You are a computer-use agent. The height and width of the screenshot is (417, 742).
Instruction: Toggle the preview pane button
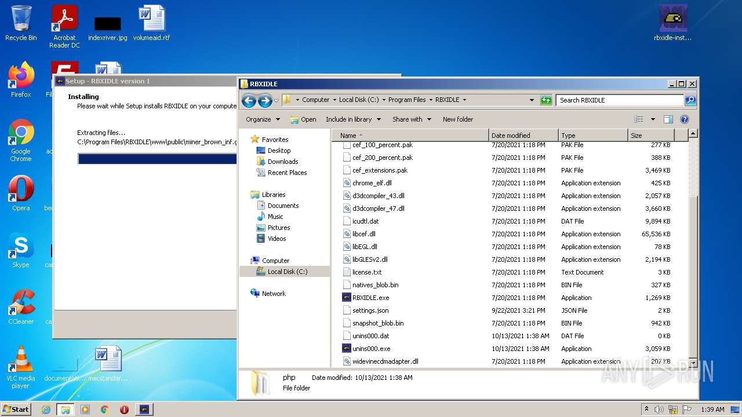[x=668, y=119]
